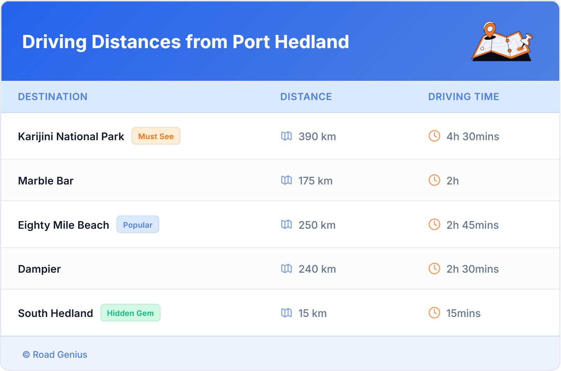Click the map icon next to 15 km
The image size is (561, 371).
pos(286,313)
